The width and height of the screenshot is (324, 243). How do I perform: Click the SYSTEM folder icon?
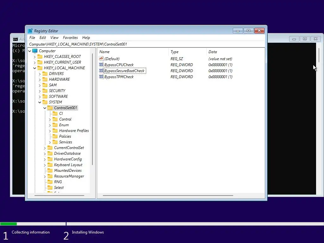pyautogui.click(x=45, y=102)
